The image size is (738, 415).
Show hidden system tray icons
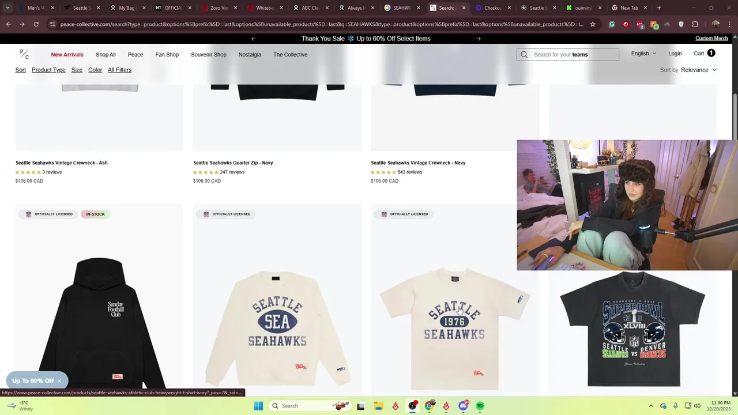click(x=651, y=406)
